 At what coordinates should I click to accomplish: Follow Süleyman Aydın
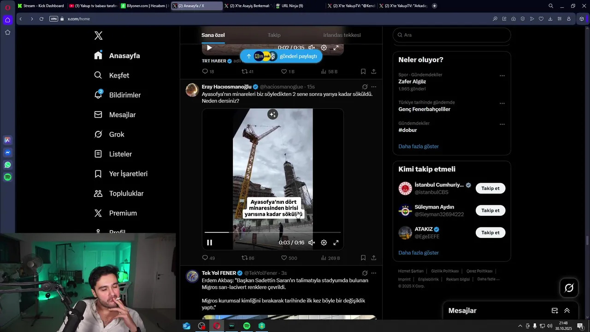click(490, 210)
